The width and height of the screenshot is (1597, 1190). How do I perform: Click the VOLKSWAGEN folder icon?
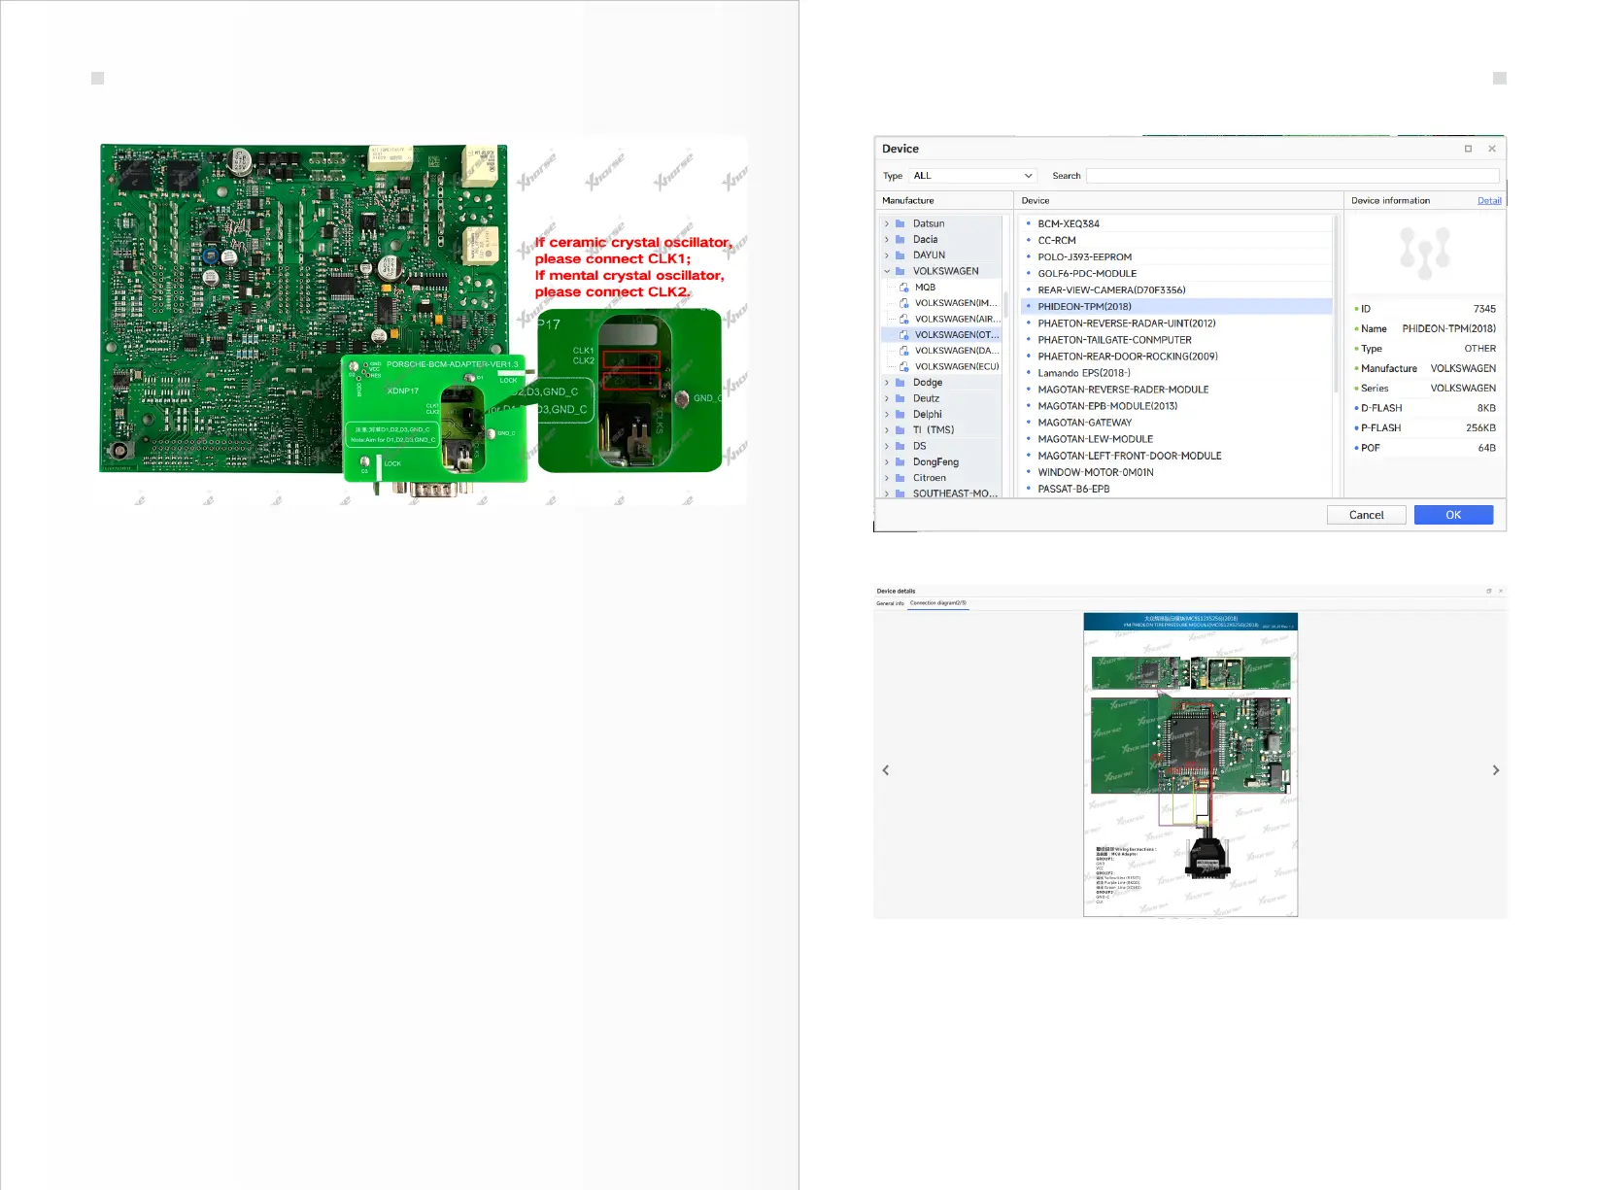click(x=900, y=271)
